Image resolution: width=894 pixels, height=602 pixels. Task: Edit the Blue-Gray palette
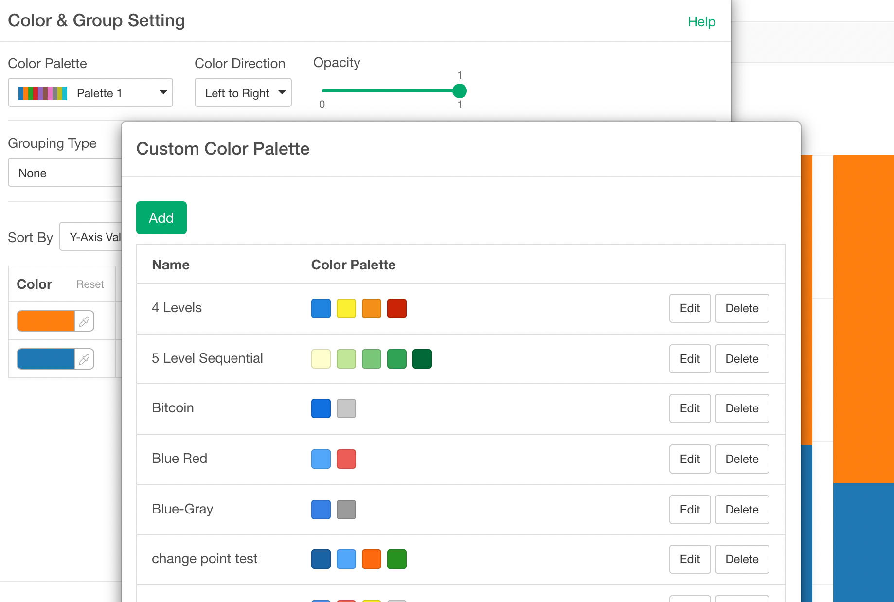(690, 510)
